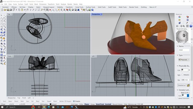This screenshot has height=109, width=193.
Task: Click search magnifier in Materials panel
Action: (184, 26)
